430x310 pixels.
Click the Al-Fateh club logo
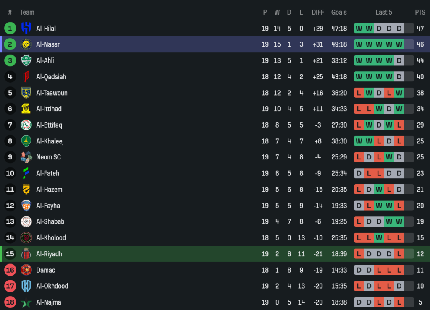coord(26,173)
